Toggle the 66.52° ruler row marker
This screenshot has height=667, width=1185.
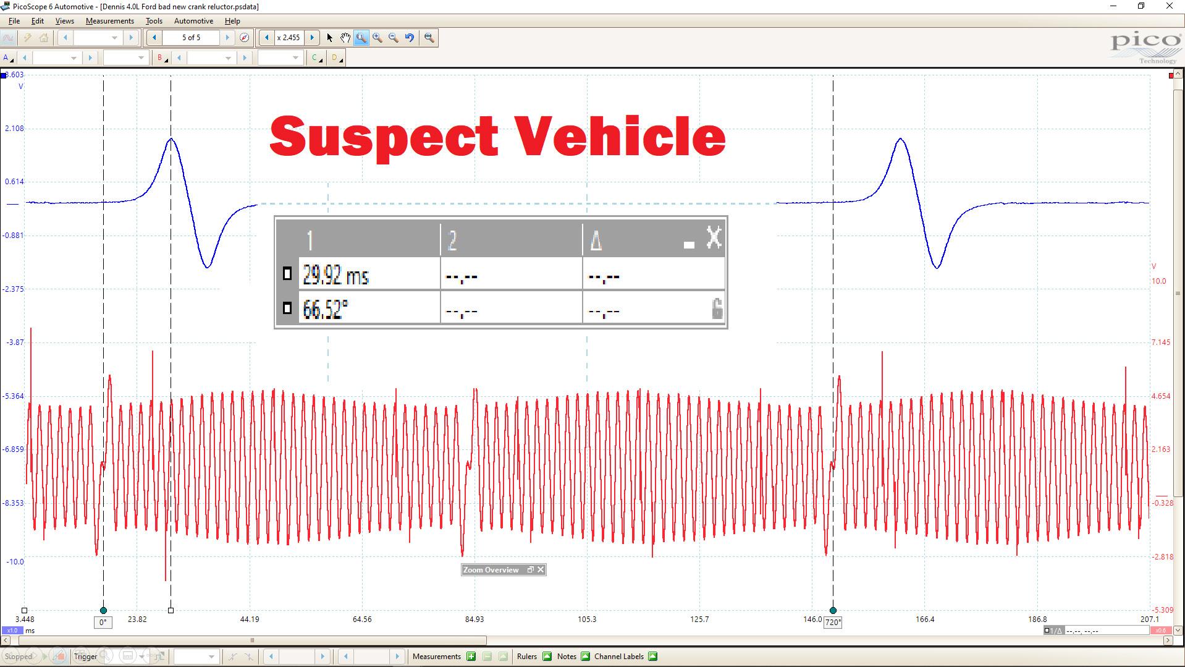click(x=287, y=307)
